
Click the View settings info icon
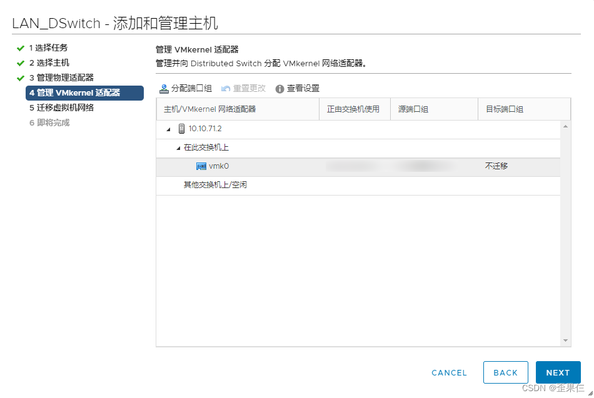[279, 89]
